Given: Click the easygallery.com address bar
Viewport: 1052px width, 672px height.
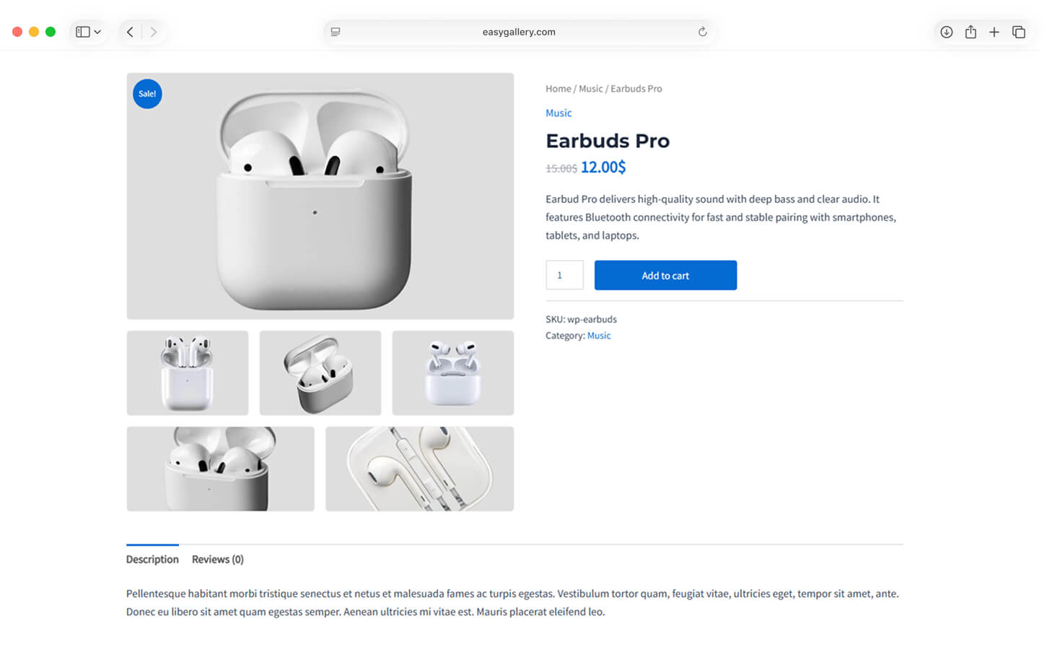Looking at the screenshot, I should click(x=519, y=32).
